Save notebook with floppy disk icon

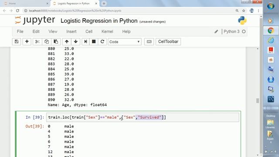tap(17, 42)
